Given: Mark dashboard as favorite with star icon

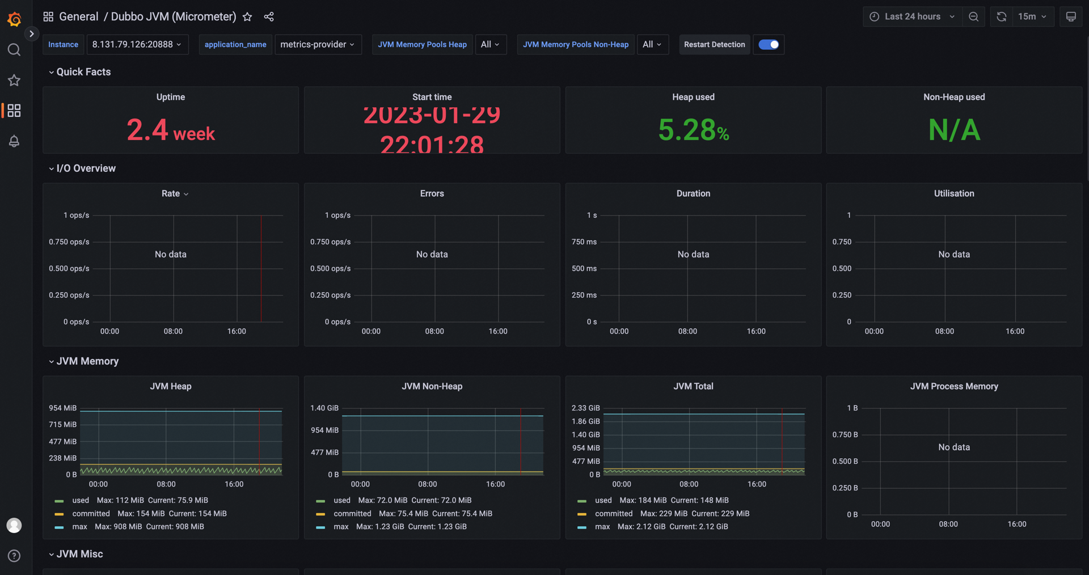Looking at the screenshot, I should click(x=247, y=17).
